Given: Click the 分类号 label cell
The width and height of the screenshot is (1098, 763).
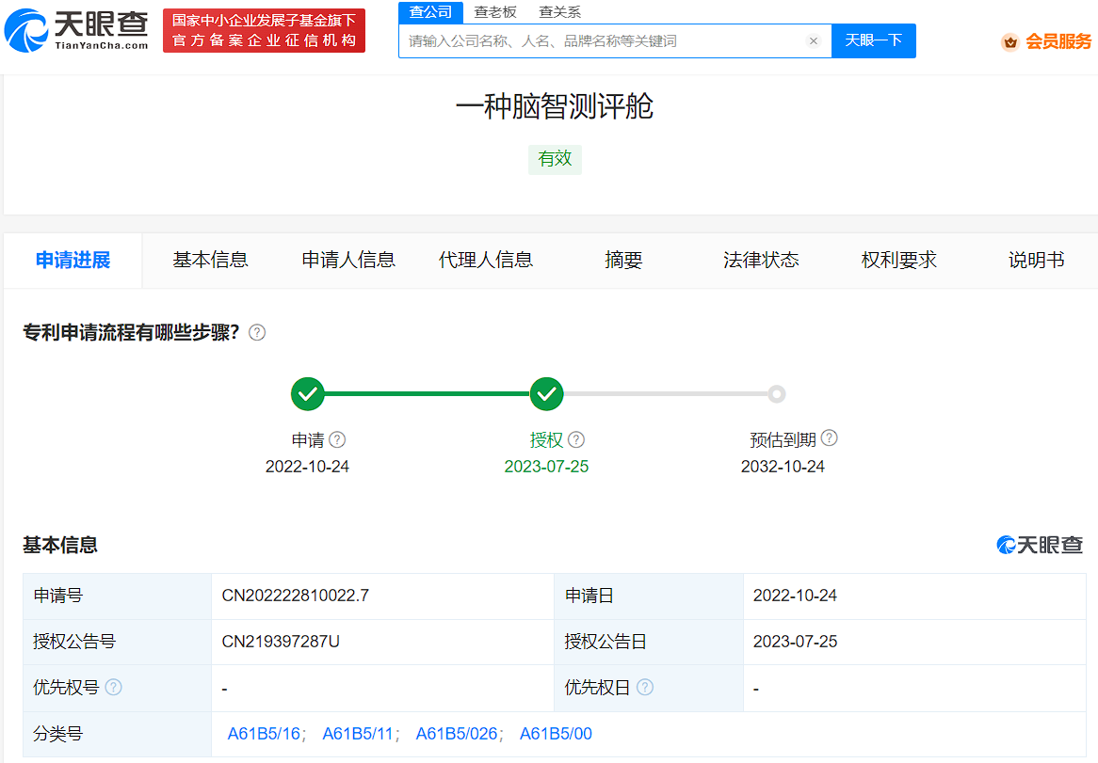Looking at the screenshot, I should [117, 735].
